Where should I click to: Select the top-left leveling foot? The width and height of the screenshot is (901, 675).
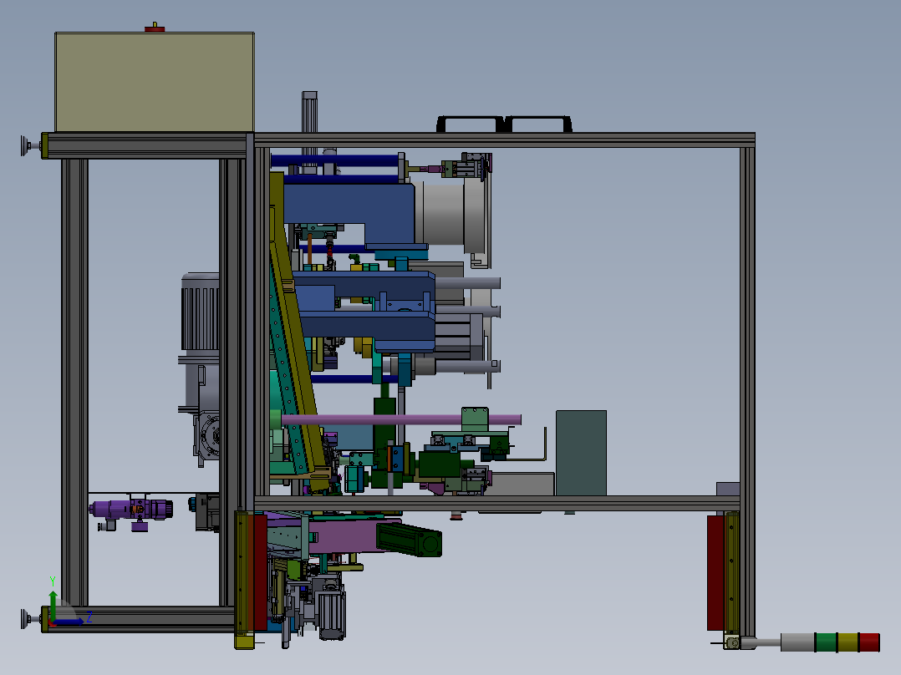point(31,145)
